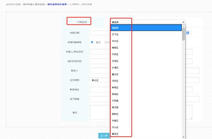Select 钢城区 from the list
The image size is (212, 139).
tap(146, 94)
